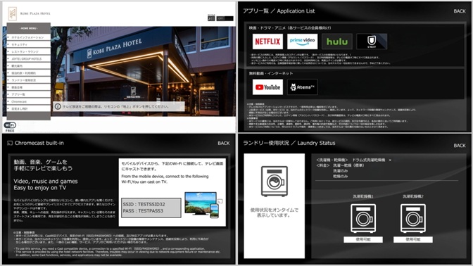Select the first item under HOME MENU
The image size is (473, 266).
[x=29, y=37]
